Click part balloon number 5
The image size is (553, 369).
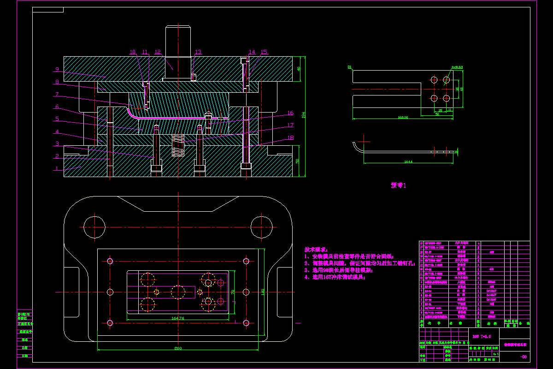coord(57,119)
